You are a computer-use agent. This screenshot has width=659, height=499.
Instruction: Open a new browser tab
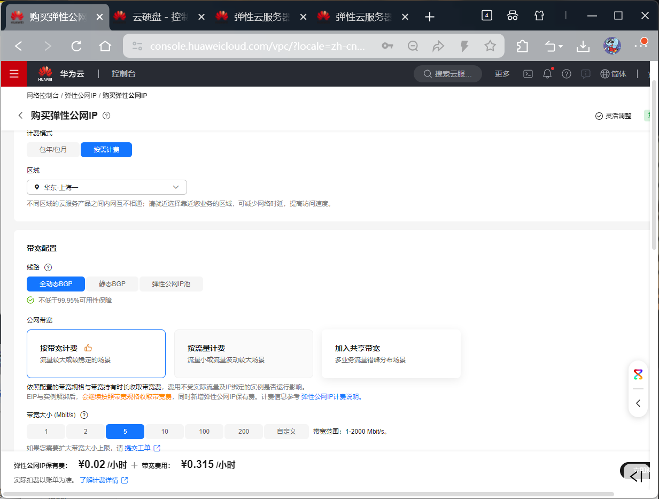pos(429,17)
